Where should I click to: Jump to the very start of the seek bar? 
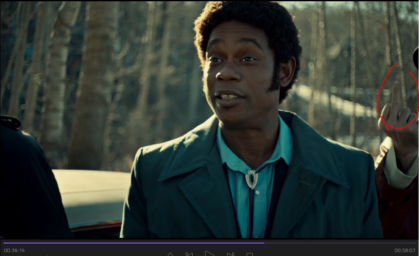point(4,243)
